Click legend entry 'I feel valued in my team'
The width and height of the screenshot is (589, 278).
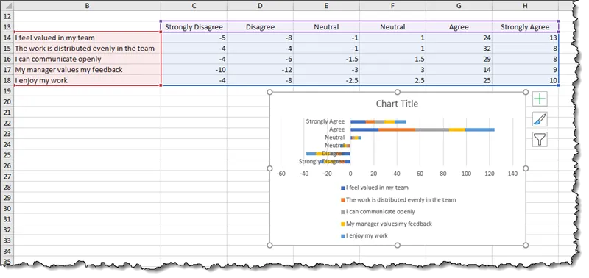[x=374, y=188]
